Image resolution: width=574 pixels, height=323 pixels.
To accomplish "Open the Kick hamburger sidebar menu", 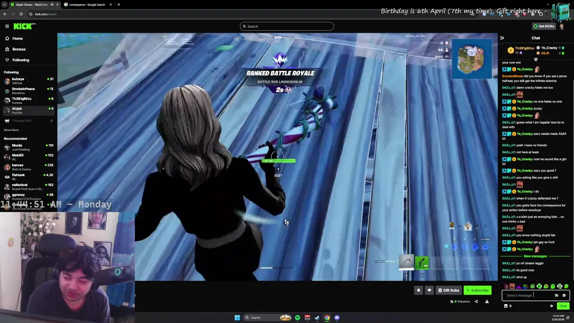I will coord(7,26).
